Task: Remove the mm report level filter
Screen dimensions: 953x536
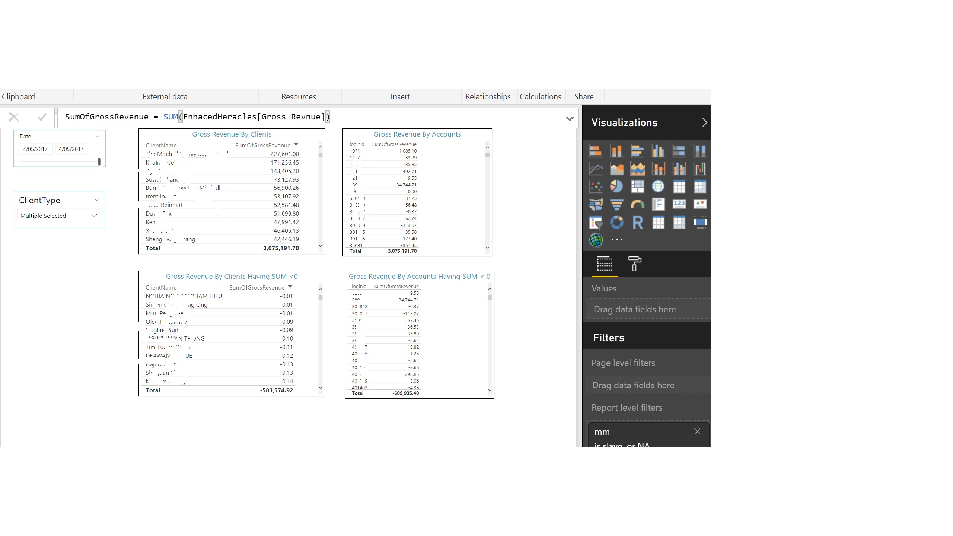Action: pyautogui.click(x=697, y=431)
